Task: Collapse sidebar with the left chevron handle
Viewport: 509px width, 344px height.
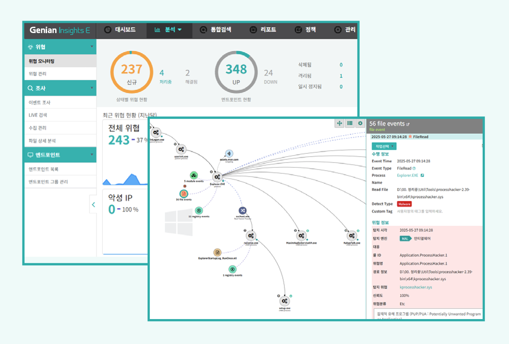Action: 93,204
